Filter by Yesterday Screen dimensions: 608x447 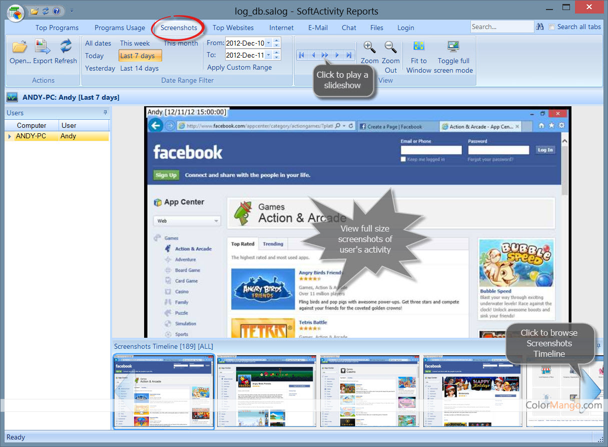click(100, 68)
